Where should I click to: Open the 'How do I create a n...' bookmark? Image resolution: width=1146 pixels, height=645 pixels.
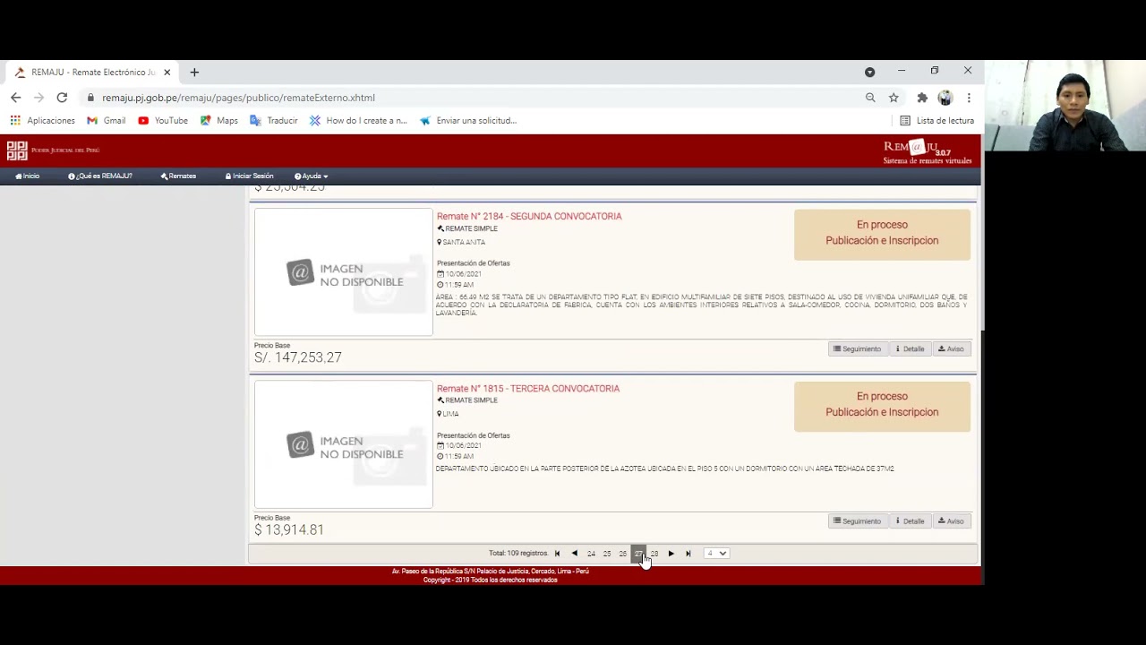(358, 120)
